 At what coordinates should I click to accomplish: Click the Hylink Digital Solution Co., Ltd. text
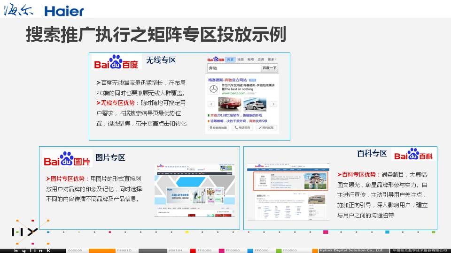pos(351,250)
